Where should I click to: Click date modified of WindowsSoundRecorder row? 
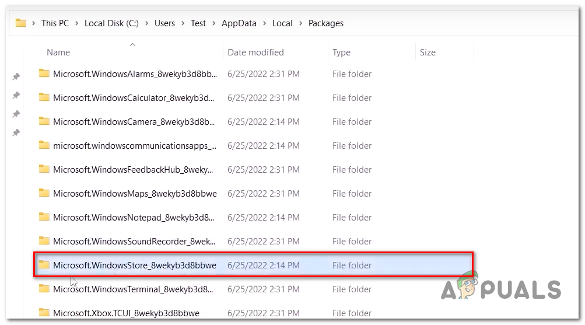coord(264,241)
